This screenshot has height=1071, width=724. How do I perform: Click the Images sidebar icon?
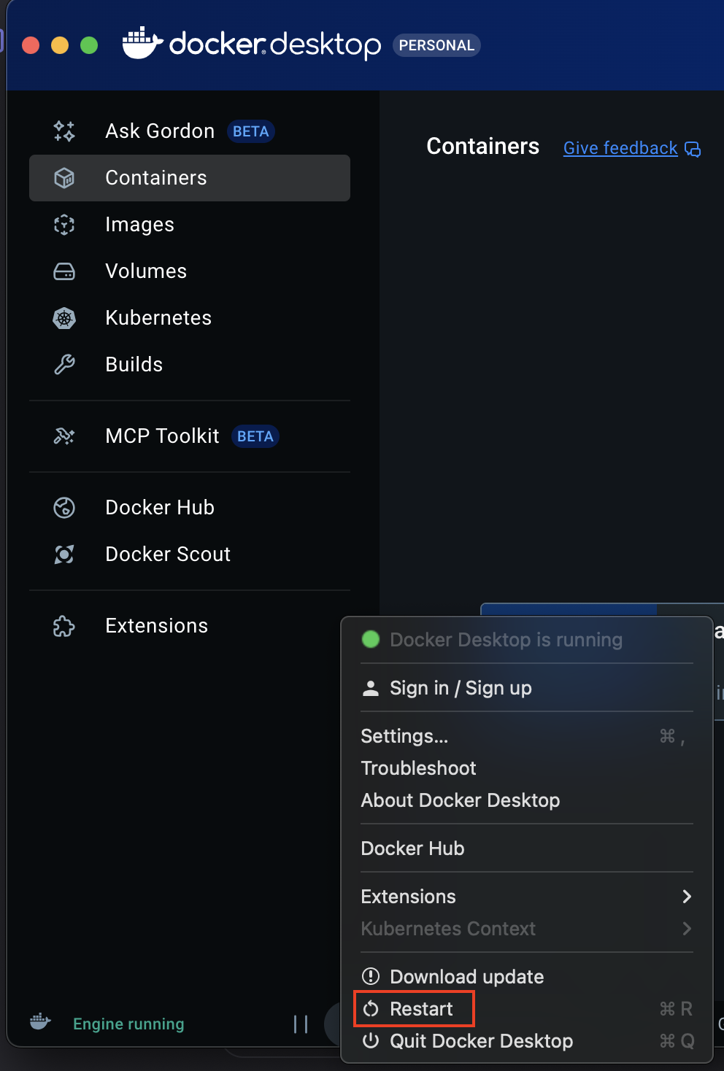click(x=64, y=225)
